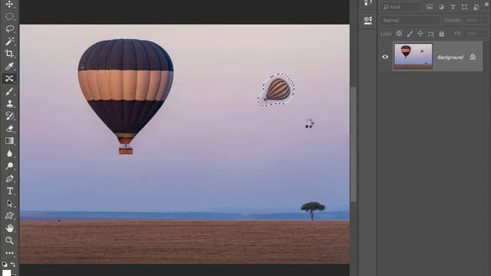
Task: Select the Move tool
Action: (x=9, y=4)
